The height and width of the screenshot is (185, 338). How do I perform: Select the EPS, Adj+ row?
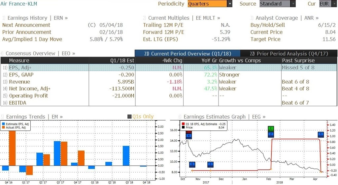(x=169, y=68)
